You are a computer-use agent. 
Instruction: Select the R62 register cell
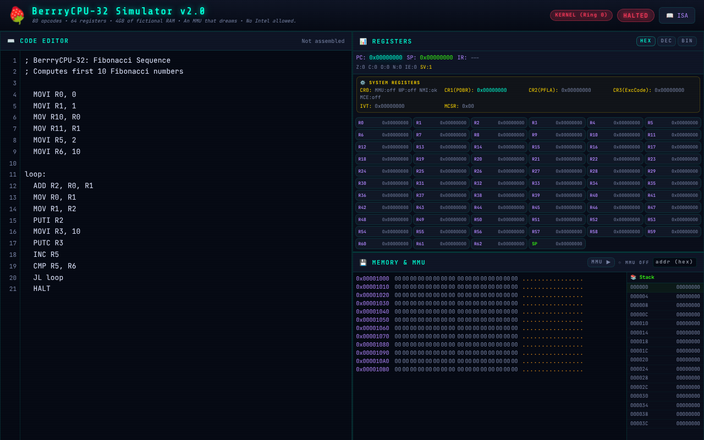499,244
